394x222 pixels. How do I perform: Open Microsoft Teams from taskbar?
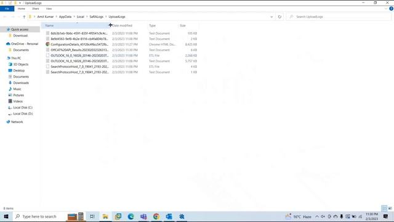143,216
